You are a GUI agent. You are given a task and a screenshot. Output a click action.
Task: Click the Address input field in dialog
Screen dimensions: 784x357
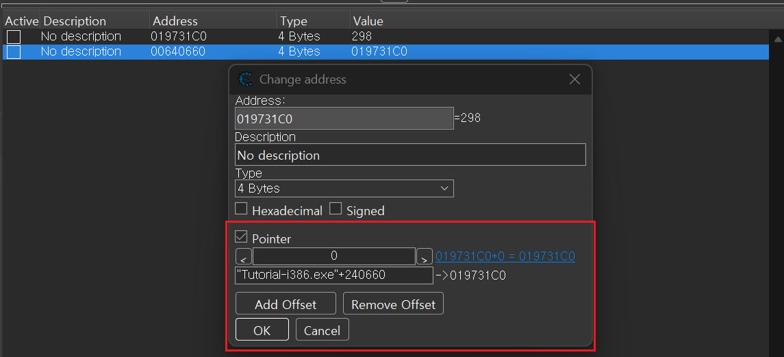click(x=344, y=119)
